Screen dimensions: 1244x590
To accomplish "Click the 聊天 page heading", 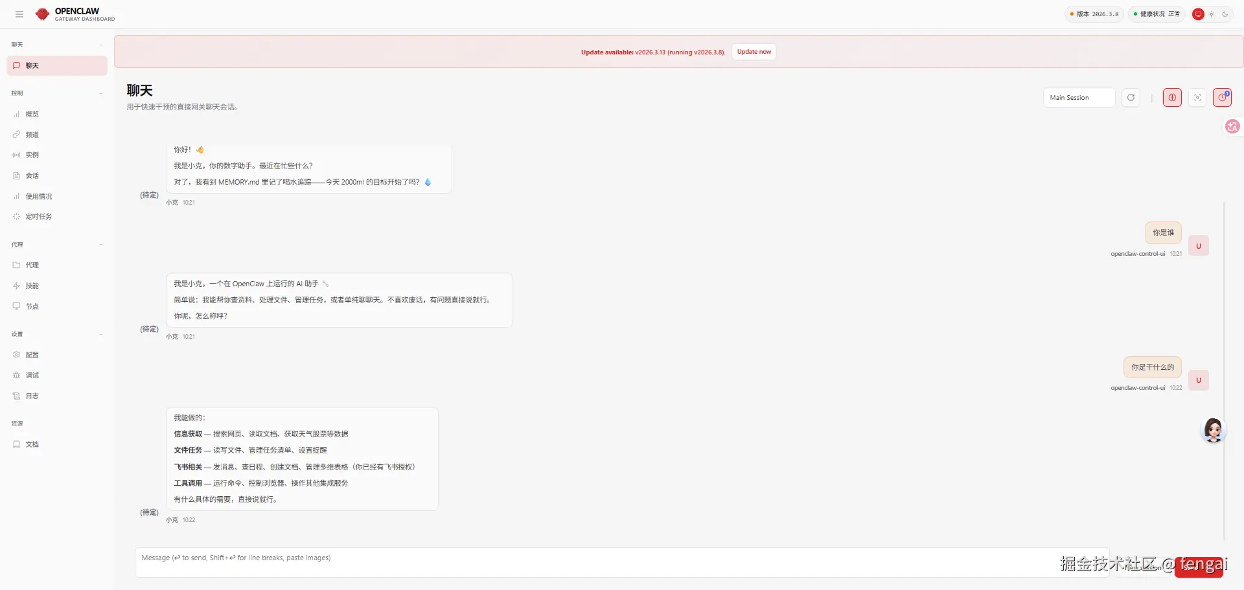I will pyautogui.click(x=140, y=91).
